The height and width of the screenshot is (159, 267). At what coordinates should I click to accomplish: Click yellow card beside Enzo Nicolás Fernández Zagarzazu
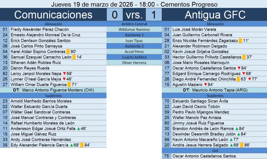pos(240,41)
